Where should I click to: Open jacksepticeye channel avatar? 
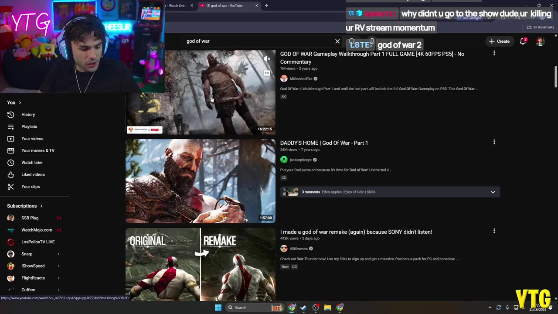point(284,160)
